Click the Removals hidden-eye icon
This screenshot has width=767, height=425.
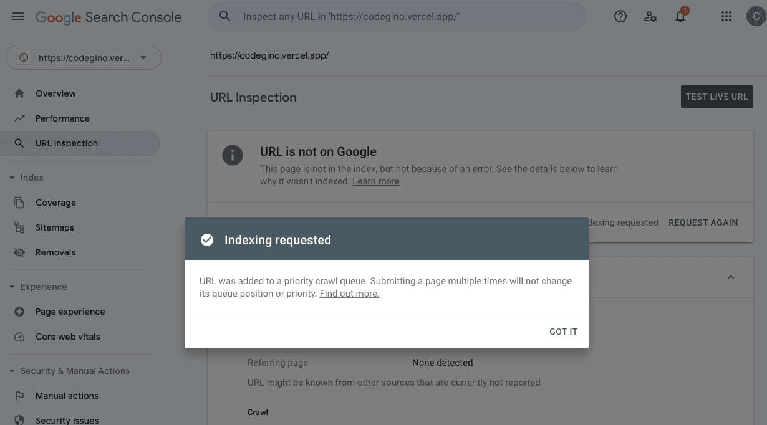coord(19,252)
